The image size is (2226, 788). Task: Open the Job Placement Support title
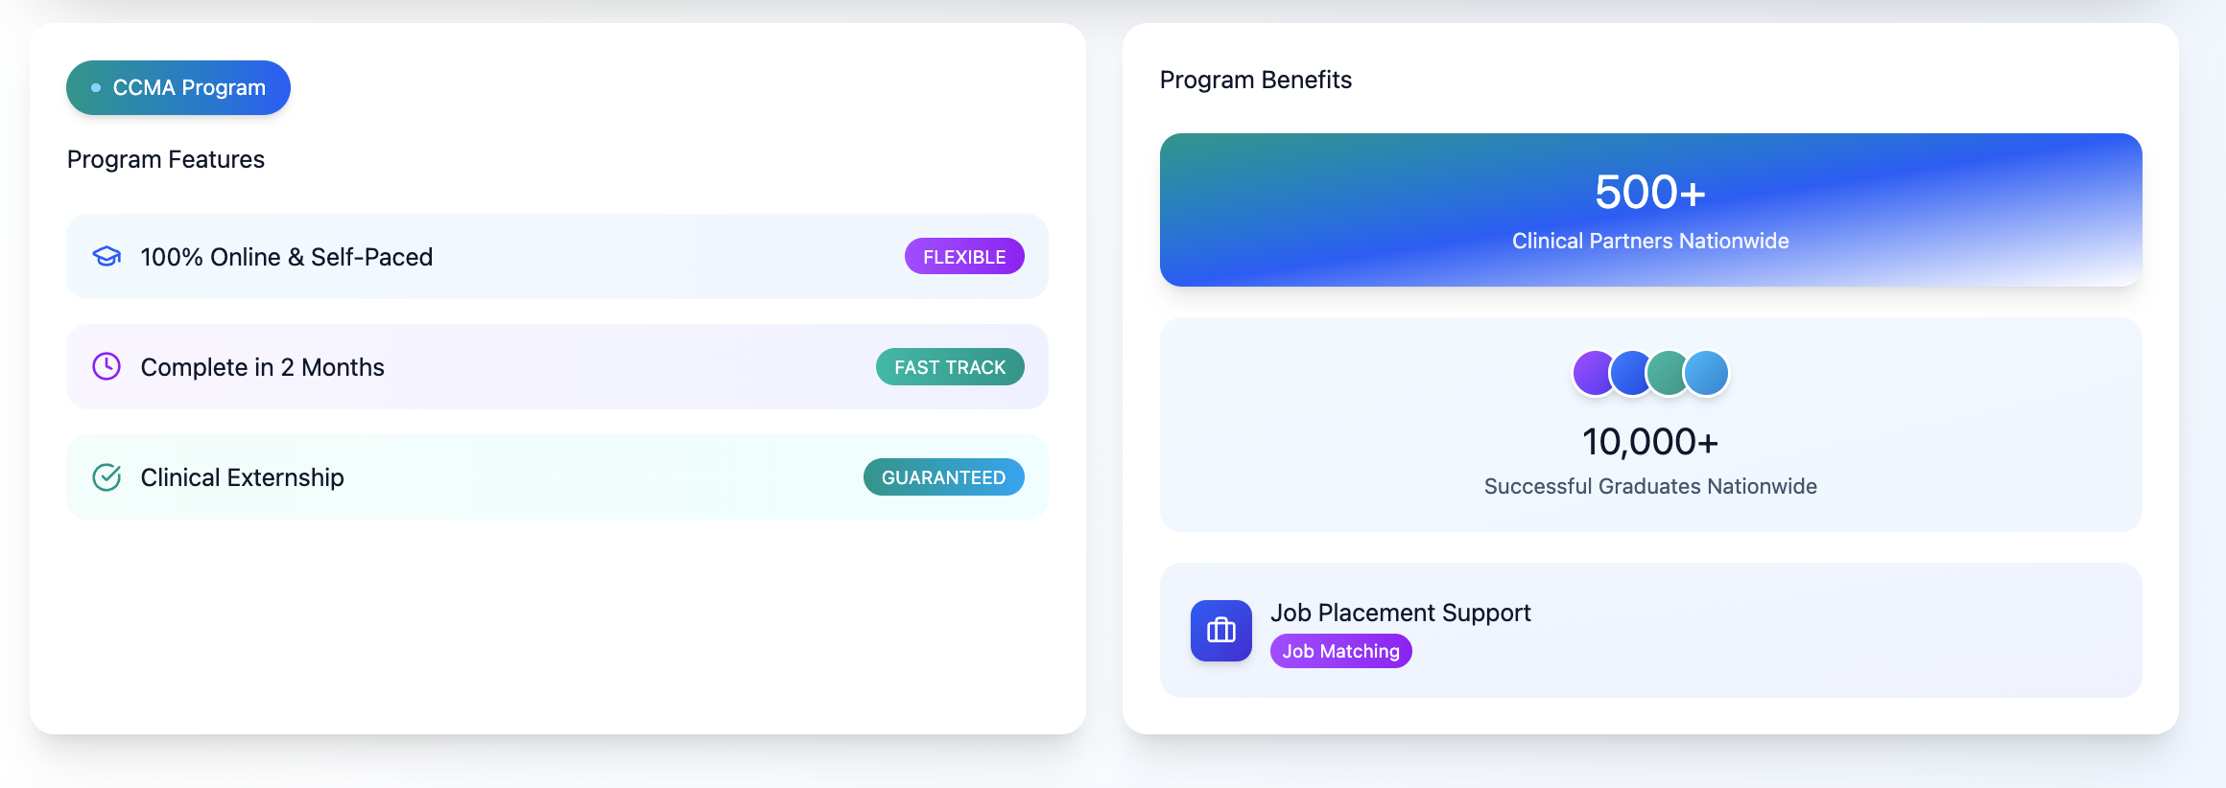(x=1400, y=613)
